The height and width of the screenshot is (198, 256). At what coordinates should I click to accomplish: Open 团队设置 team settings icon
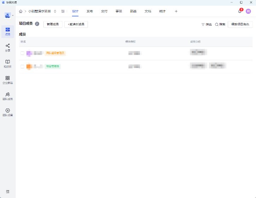(7, 112)
